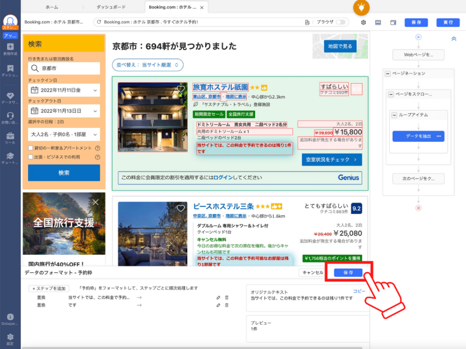Click the ログイン link in Genius banner
466x349 pixels.
click(x=223, y=177)
